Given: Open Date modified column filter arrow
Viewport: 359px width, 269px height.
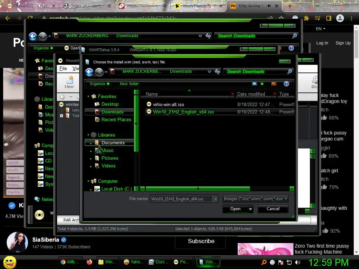Looking at the screenshot, I should 275,94.
